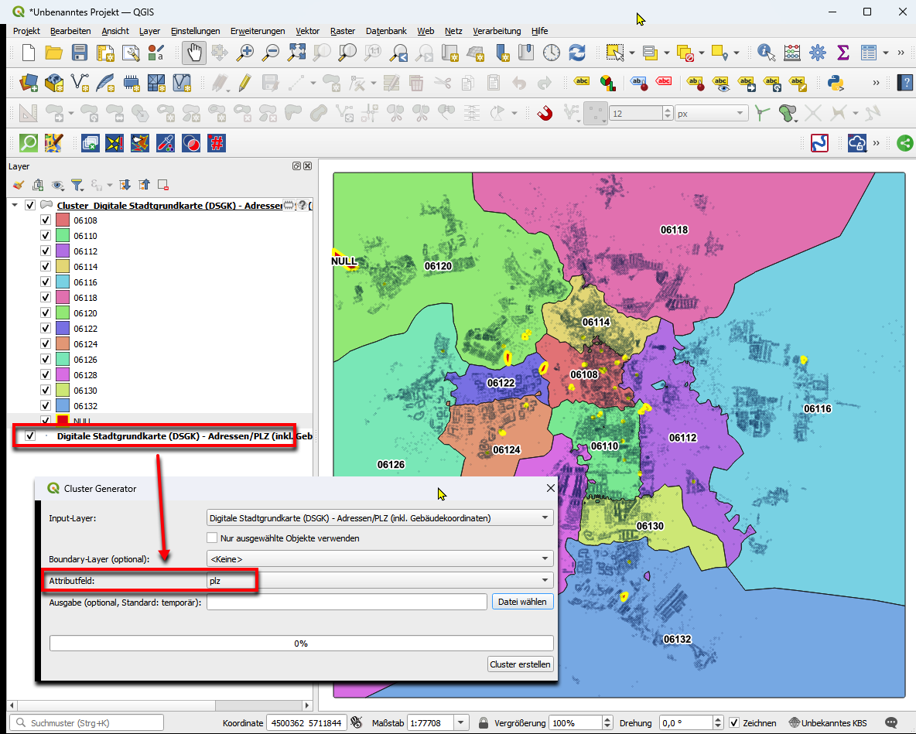This screenshot has height=734, width=916.
Task: Open the Verarbeitung menu
Action: 497,31
